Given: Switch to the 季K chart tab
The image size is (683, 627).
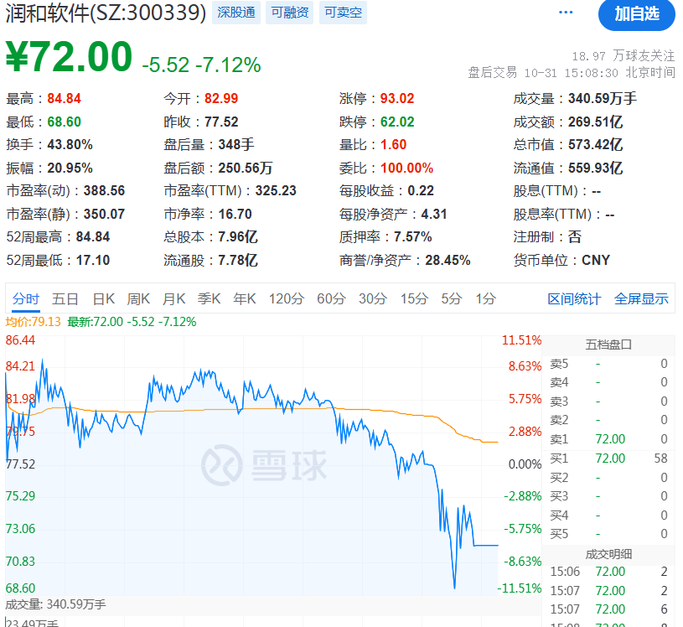Looking at the screenshot, I should 210,298.
